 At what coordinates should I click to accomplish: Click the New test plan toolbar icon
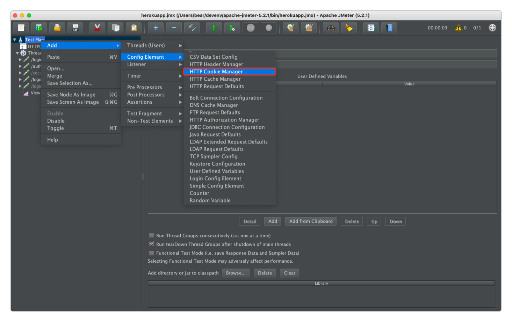[x=21, y=28]
